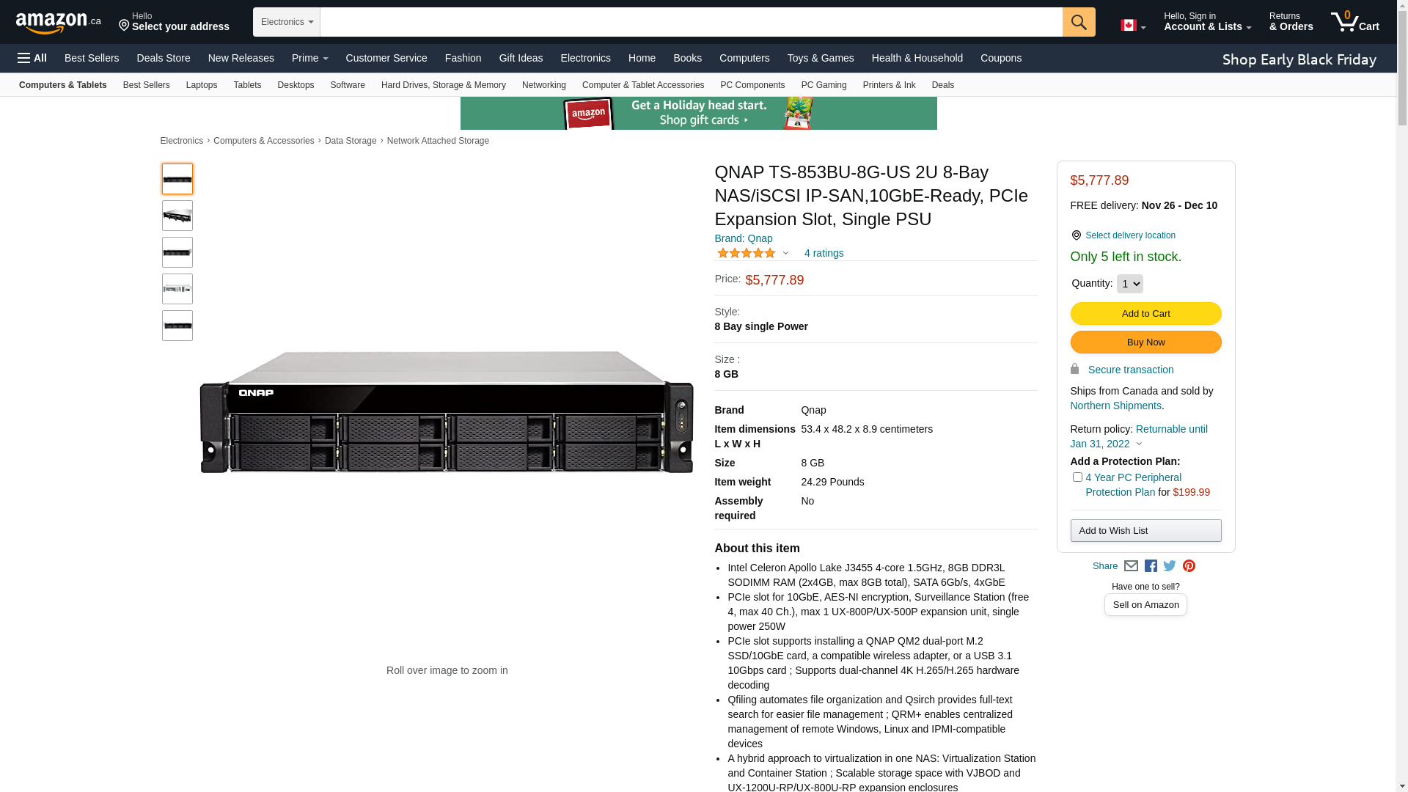
Task: Open the Northern Shipments seller link
Action: click(x=1115, y=406)
